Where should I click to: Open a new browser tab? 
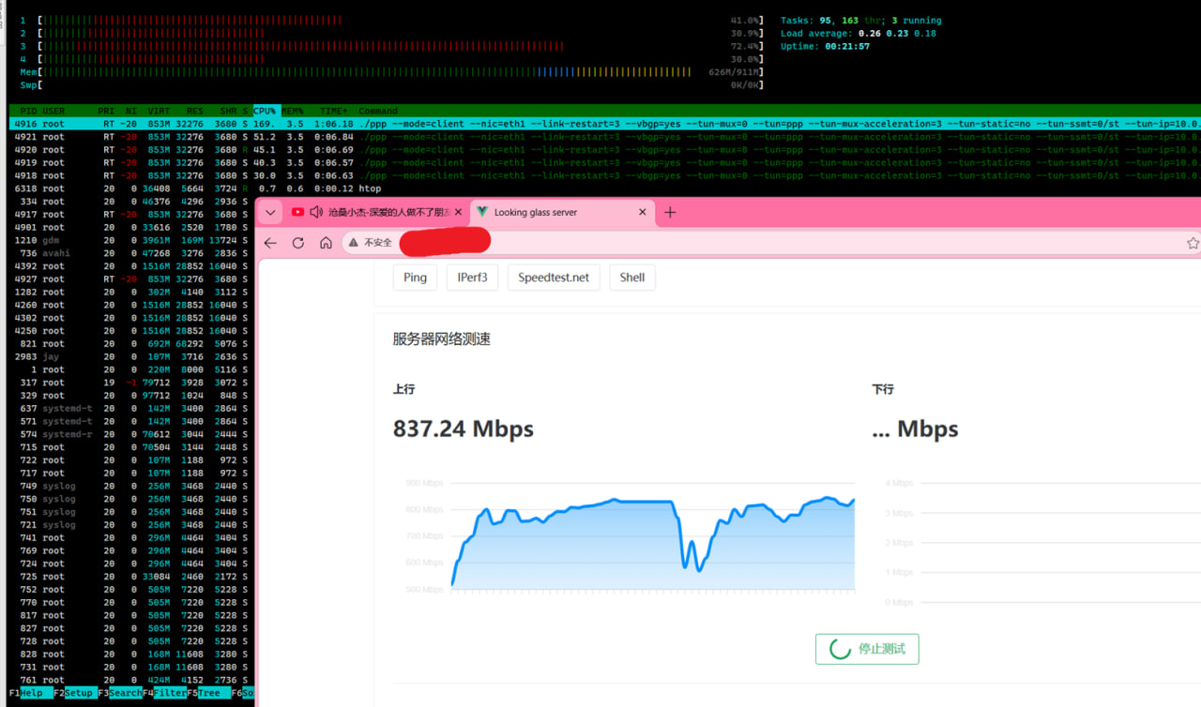[x=670, y=213]
